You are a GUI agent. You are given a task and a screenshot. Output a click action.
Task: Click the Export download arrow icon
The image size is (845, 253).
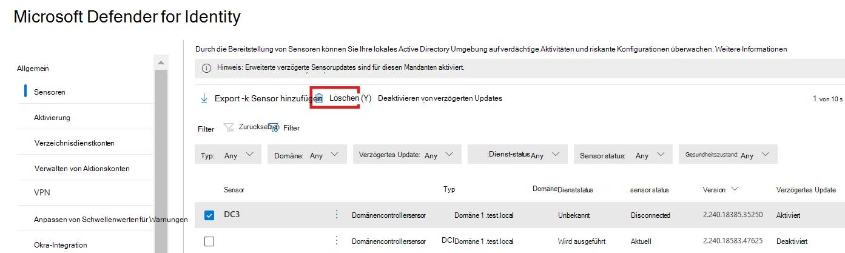pyautogui.click(x=204, y=98)
